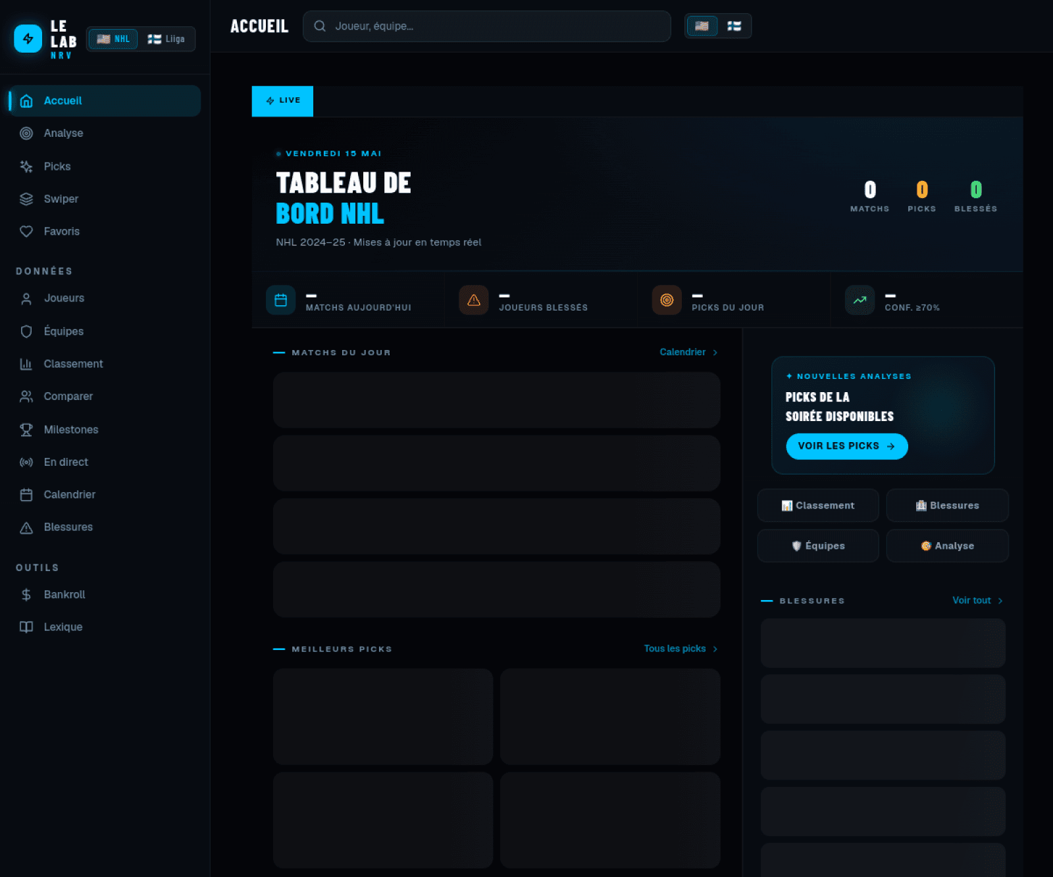
Task: Select the US flag league toggle in header
Action: pos(702,26)
